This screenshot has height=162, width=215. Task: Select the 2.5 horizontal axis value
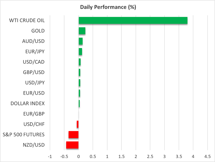pos(150,157)
